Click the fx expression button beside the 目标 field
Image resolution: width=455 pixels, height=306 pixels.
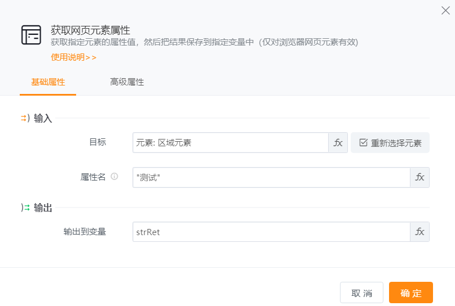tap(338, 143)
